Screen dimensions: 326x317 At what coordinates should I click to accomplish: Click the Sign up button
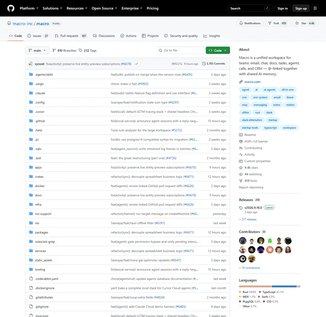[x=301, y=8]
